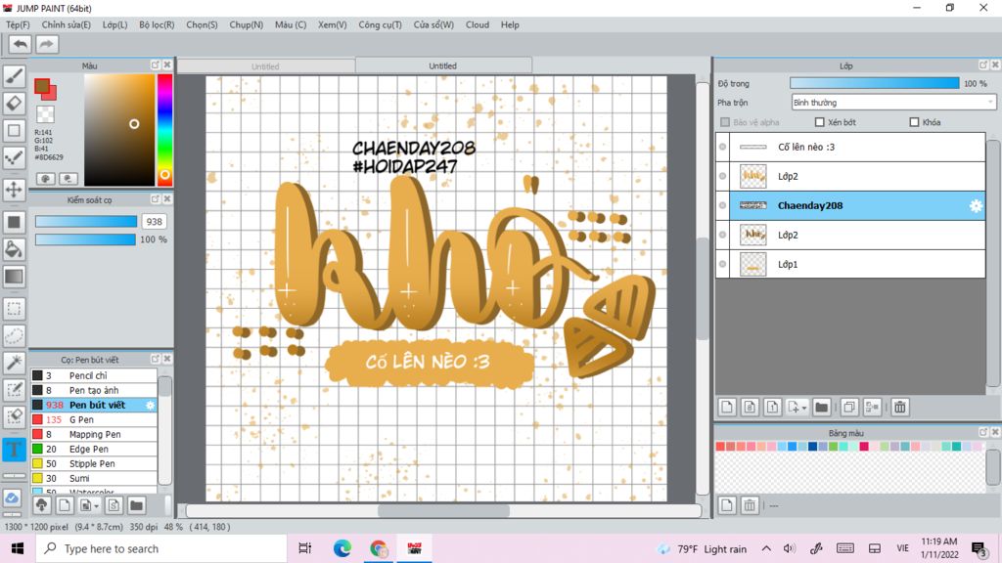Open add layer type dropdown arrow

click(804, 408)
